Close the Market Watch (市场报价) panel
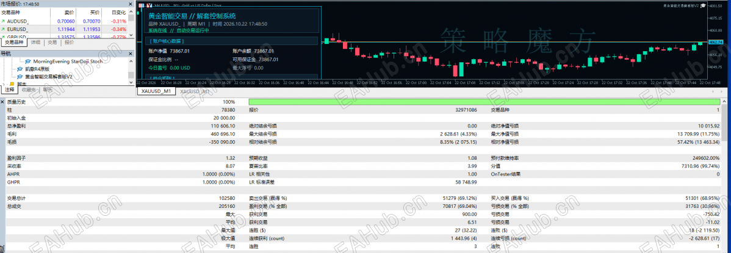This screenshot has height=253, width=731. [131, 4]
